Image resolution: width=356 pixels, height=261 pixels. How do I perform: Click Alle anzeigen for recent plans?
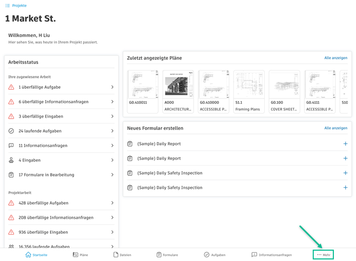tap(335, 58)
